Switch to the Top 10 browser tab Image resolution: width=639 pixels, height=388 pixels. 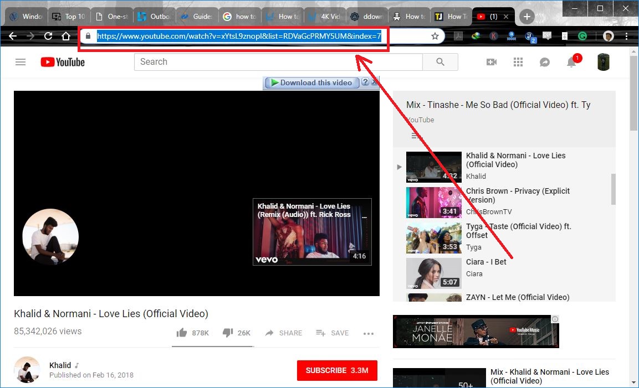69,16
